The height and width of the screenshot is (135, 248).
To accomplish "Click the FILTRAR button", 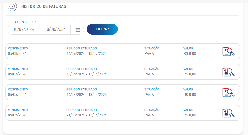I will tap(102, 29).
